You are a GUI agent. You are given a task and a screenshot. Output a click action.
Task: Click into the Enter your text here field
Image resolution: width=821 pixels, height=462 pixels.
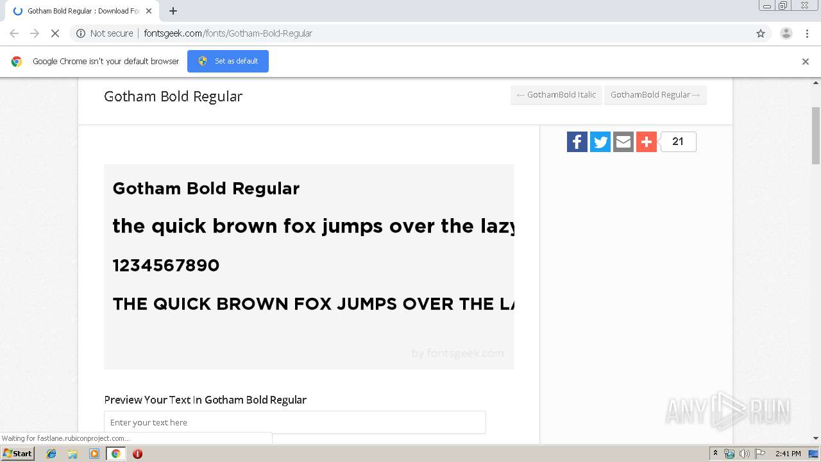pos(295,422)
